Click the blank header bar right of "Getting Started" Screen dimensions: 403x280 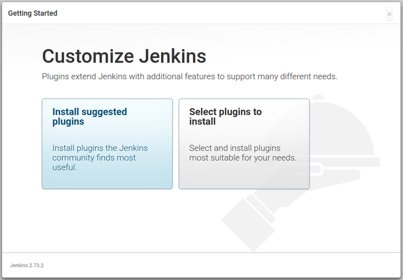[217, 14]
